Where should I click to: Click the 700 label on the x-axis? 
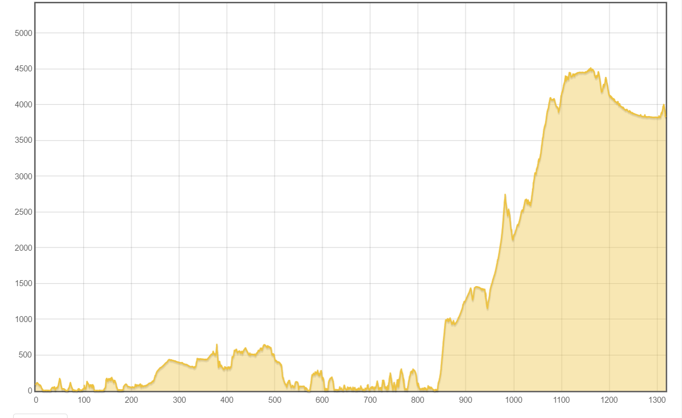(x=370, y=400)
